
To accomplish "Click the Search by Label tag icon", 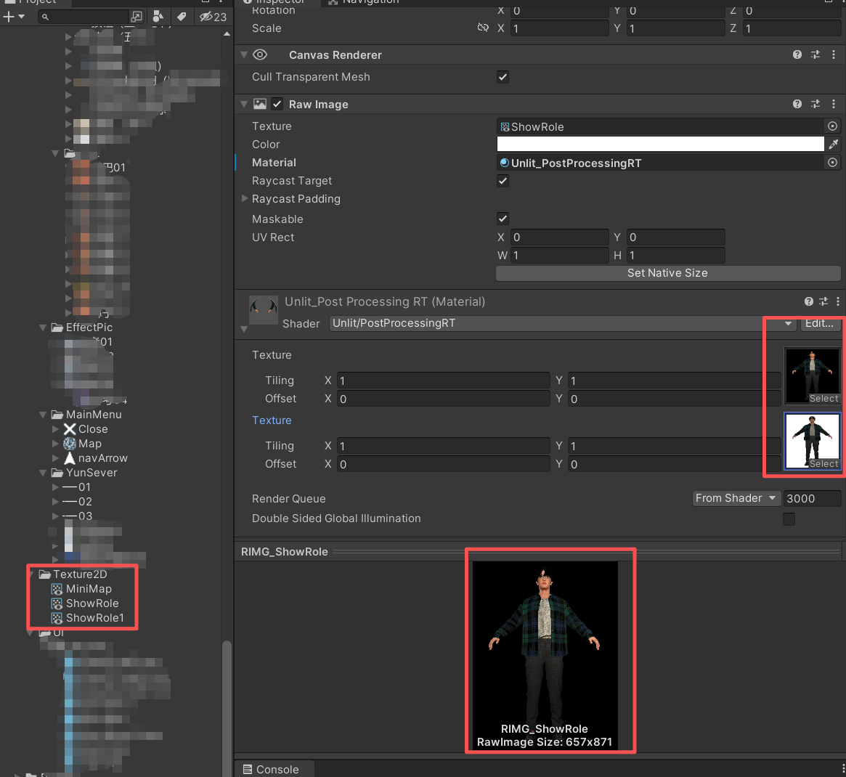I will click(x=182, y=17).
